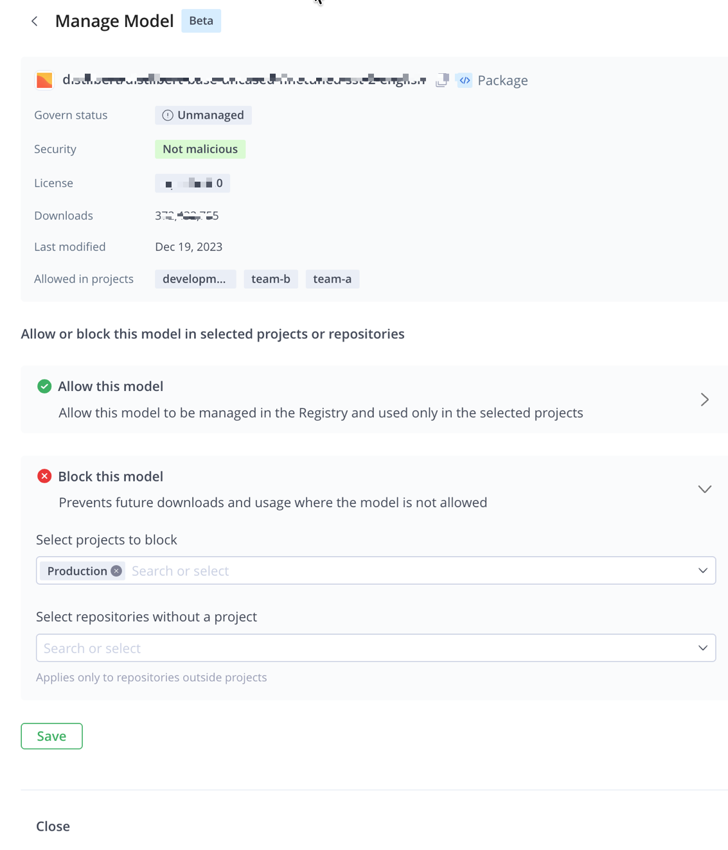Click the orange model logo icon
The image size is (728, 850).
point(44,80)
